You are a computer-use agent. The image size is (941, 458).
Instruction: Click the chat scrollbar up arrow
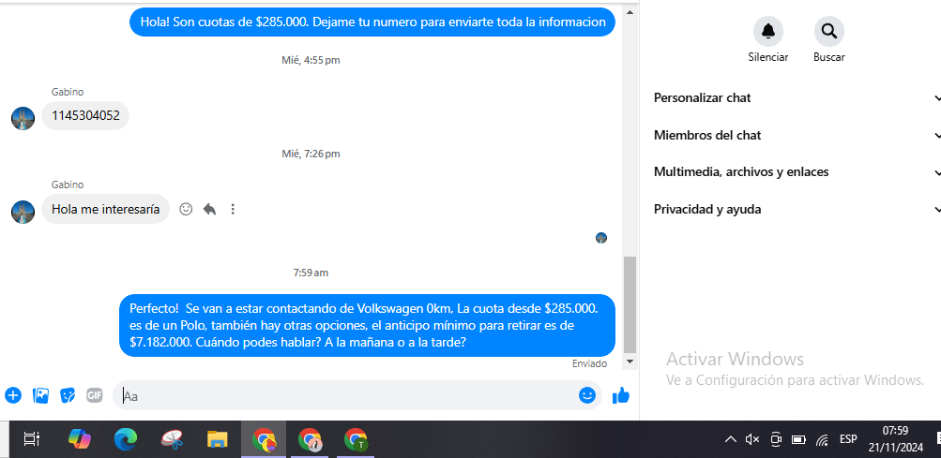pyautogui.click(x=630, y=12)
